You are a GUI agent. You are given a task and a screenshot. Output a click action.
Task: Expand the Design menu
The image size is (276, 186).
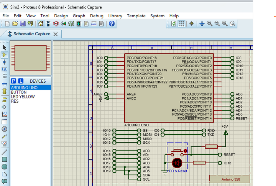pos(61,16)
